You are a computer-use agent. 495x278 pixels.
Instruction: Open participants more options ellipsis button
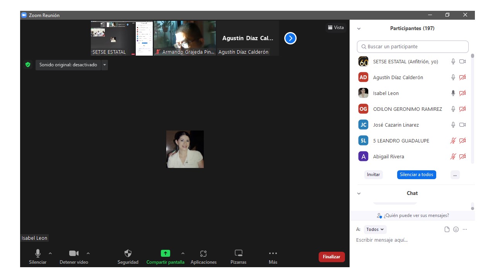455,175
